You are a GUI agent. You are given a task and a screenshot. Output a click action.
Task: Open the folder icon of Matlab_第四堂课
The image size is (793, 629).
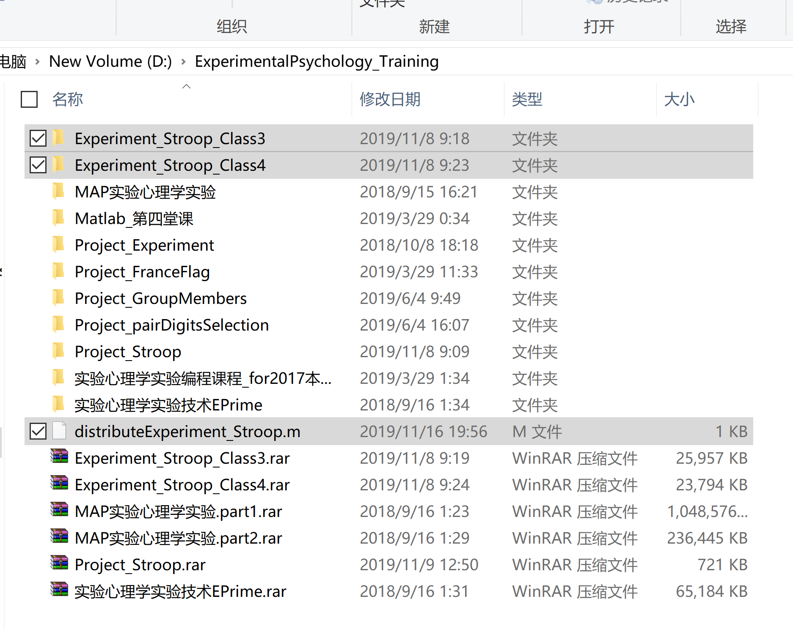[x=59, y=219]
